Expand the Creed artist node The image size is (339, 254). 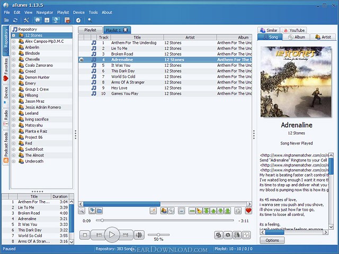click(x=14, y=71)
